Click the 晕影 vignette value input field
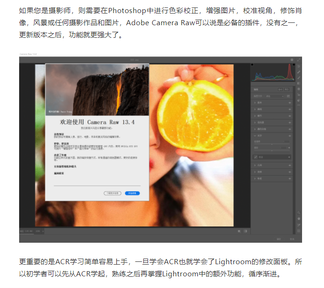The height and width of the screenshot is (288, 324). [283, 148]
